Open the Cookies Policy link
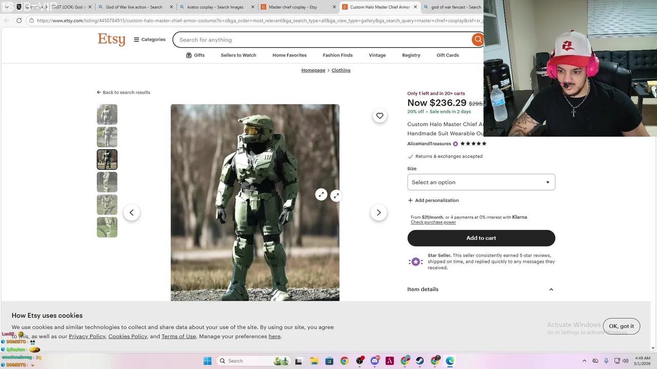 coord(128,336)
